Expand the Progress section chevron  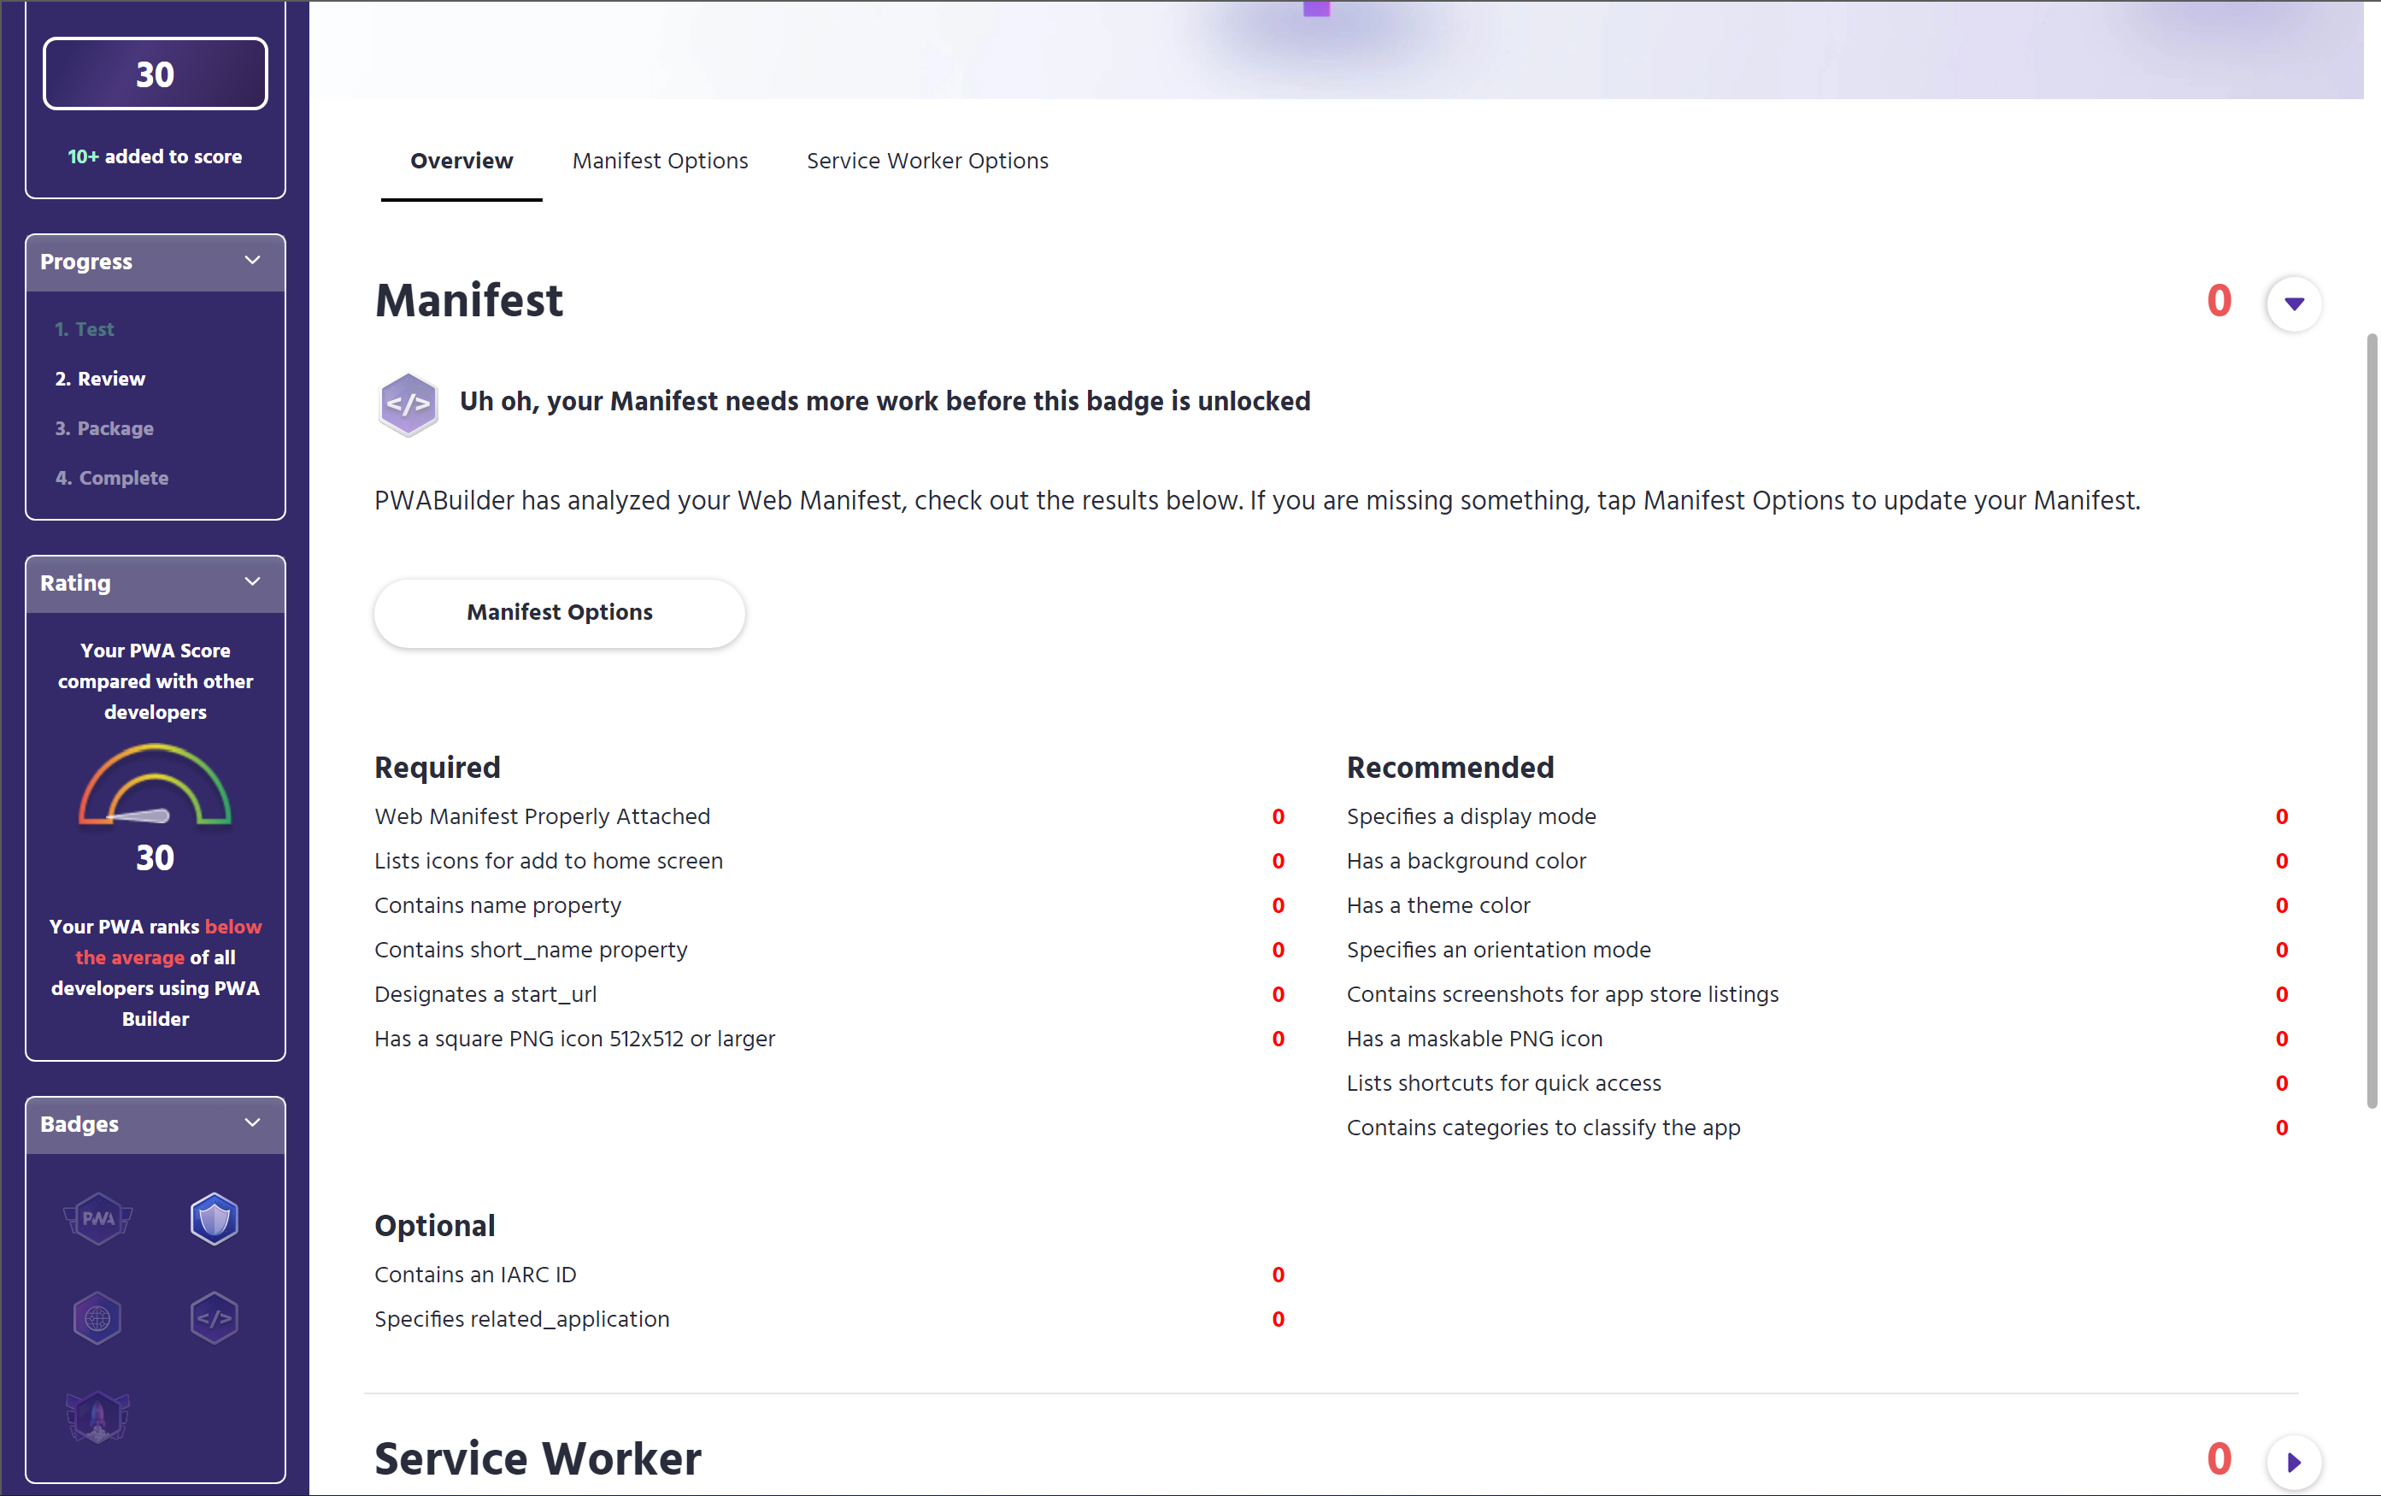pos(250,260)
